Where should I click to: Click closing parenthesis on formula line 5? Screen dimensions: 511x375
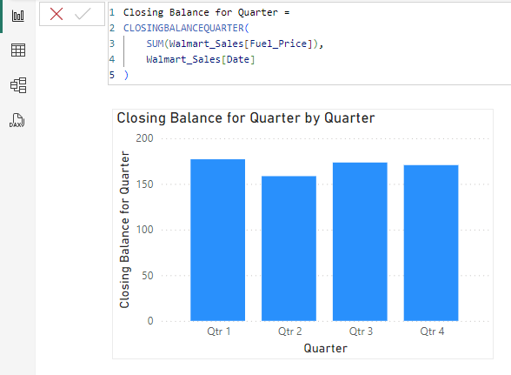click(x=126, y=75)
